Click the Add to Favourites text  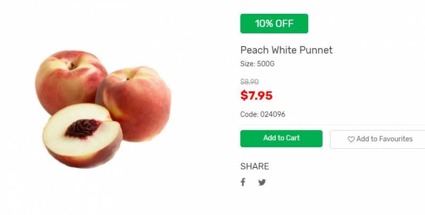(x=384, y=139)
